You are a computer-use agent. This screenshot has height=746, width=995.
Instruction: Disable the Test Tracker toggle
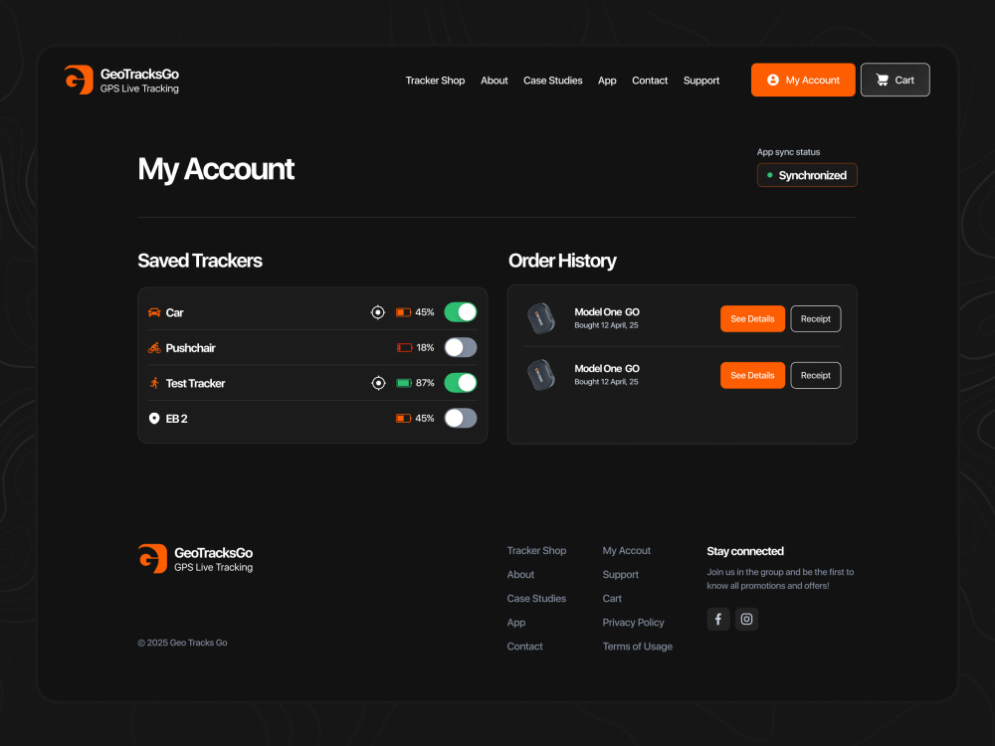[x=461, y=383]
